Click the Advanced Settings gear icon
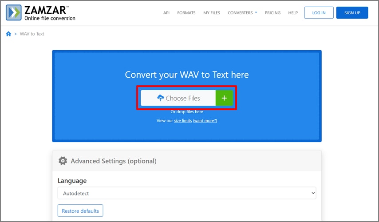This screenshot has width=379, height=222. coord(63,161)
